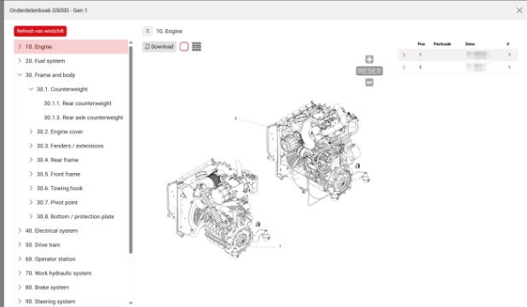Click the Download button

tap(159, 47)
